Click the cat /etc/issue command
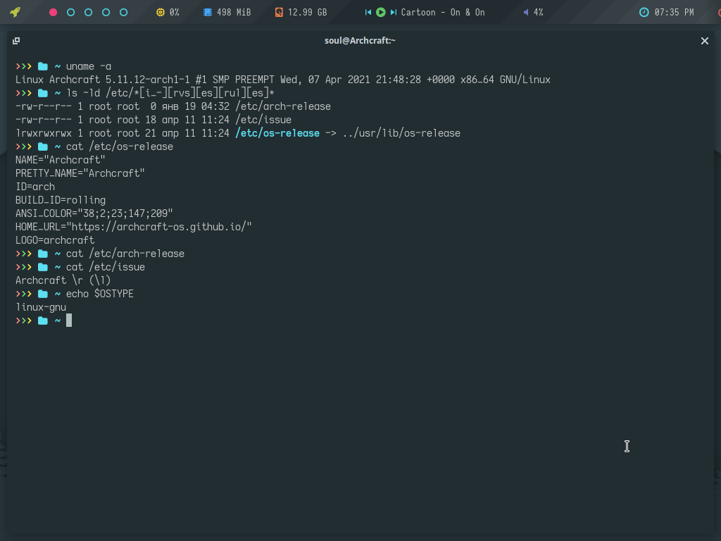721x541 pixels. (x=106, y=267)
